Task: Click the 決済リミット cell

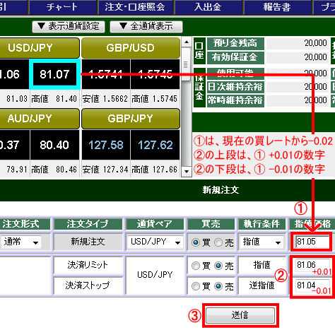Action: click(x=88, y=265)
